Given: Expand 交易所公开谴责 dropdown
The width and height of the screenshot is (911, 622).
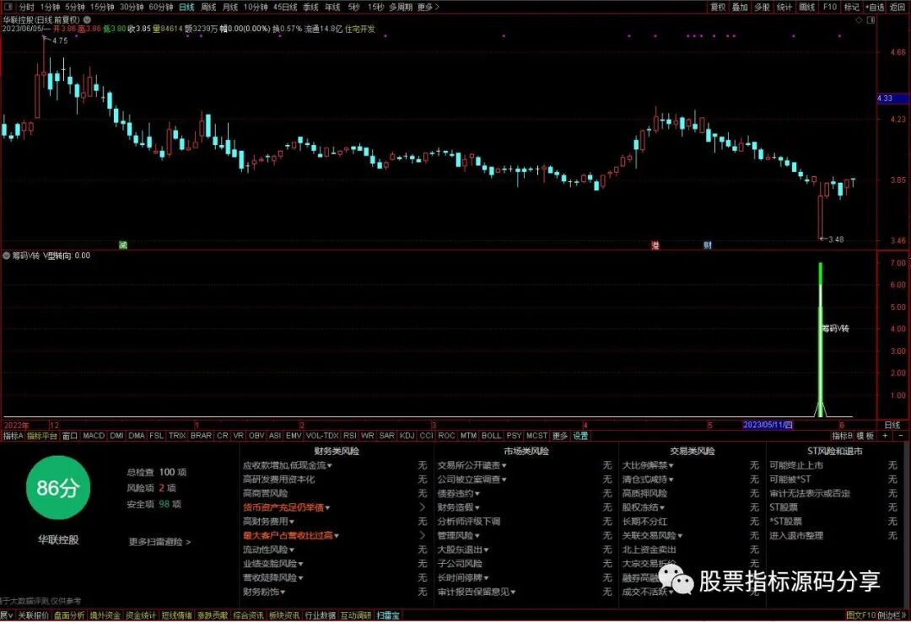Looking at the screenshot, I should point(472,466).
